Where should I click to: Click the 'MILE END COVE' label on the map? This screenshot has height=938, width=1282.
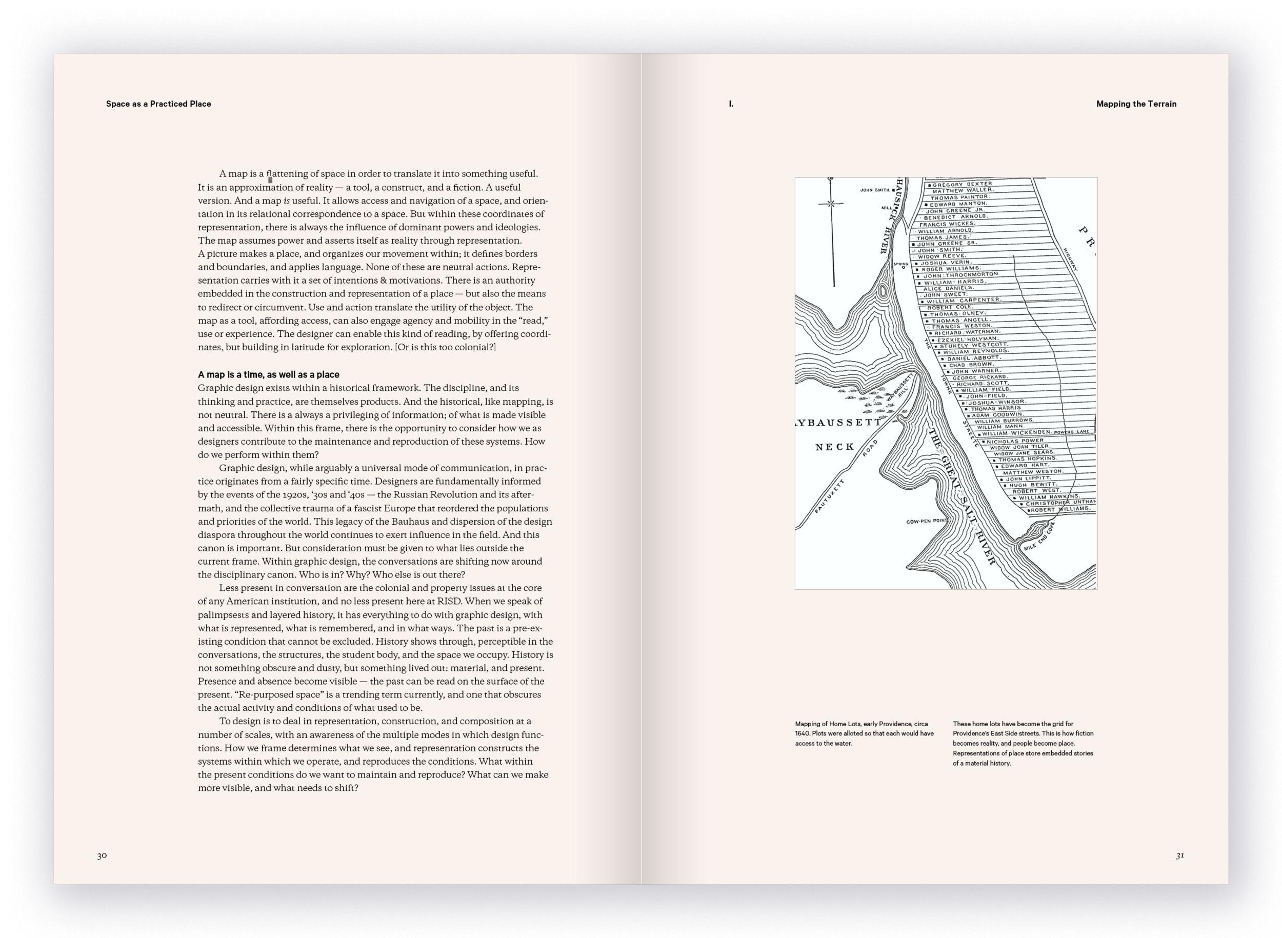(x=1038, y=536)
